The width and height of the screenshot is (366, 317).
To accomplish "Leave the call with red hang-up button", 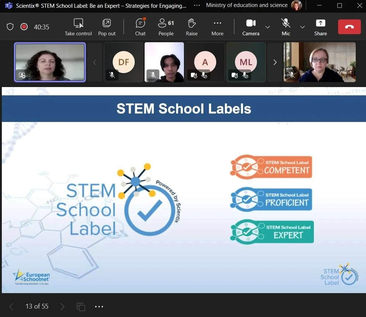I will (x=349, y=27).
